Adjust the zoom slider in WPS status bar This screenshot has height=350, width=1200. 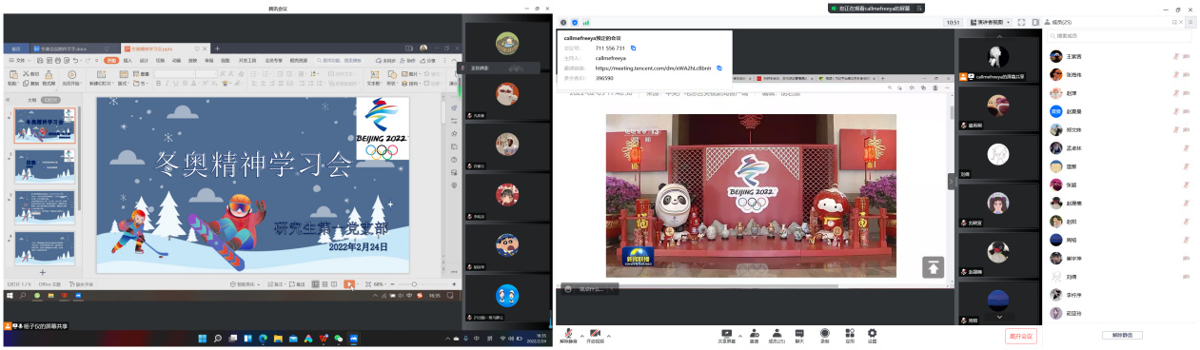coord(415,284)
